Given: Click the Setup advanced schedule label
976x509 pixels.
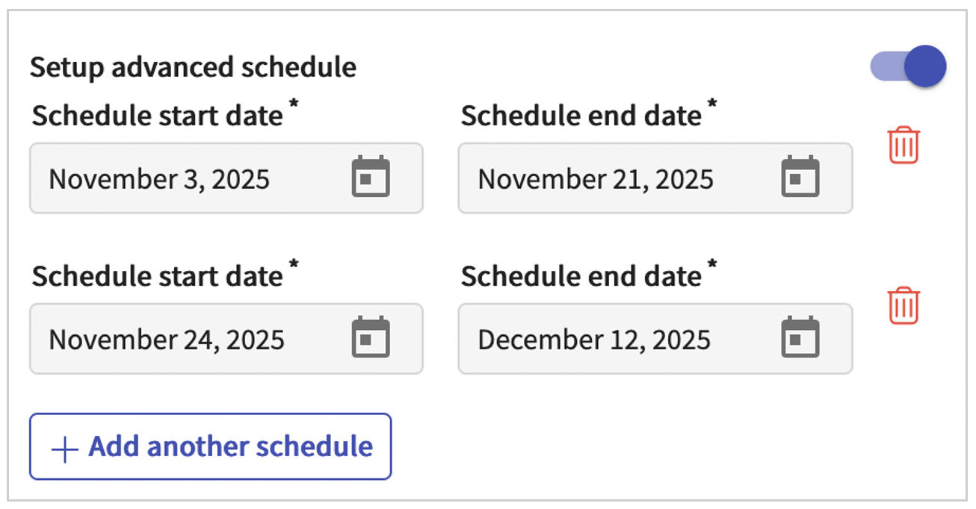Looking at the screenshot, I should click(193, 67).
